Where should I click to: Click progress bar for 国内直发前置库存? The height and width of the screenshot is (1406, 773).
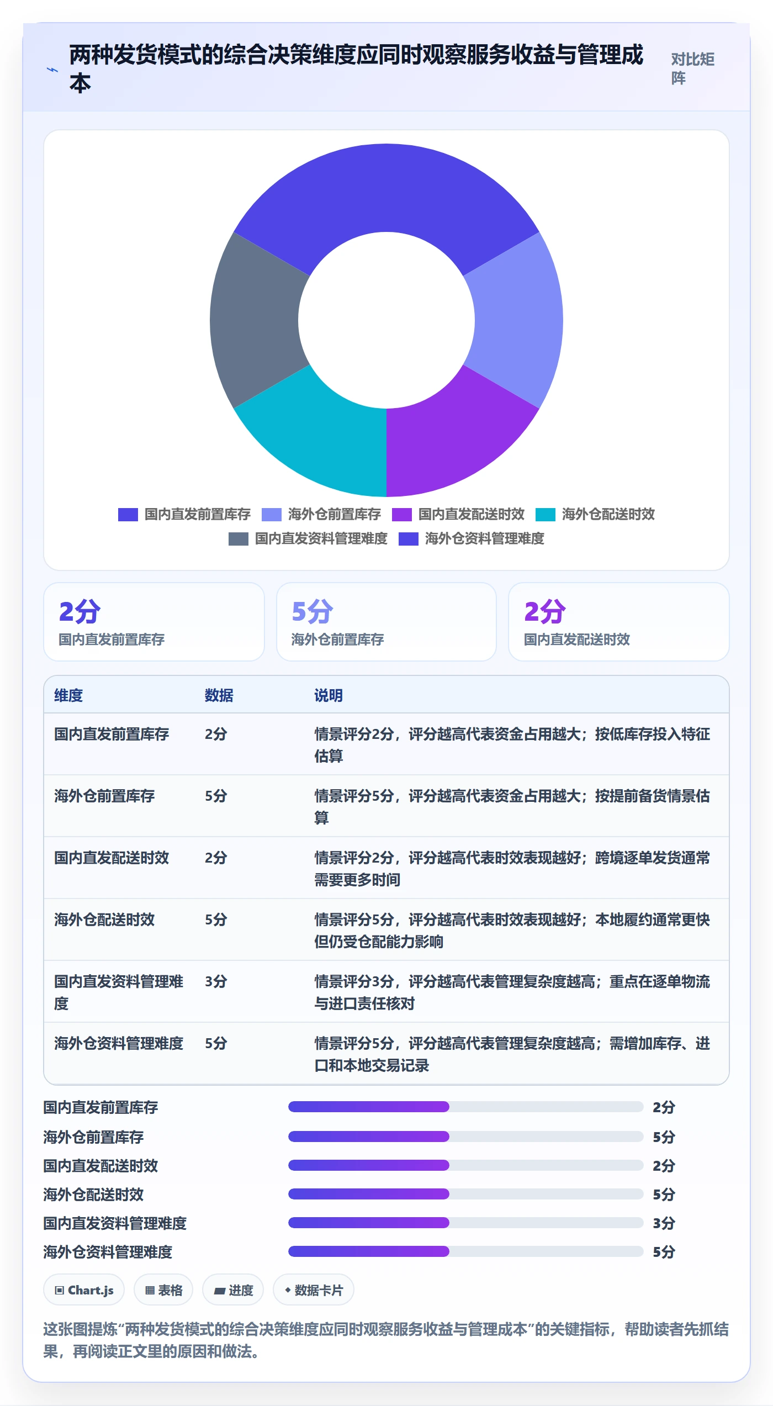point(466,1107)
